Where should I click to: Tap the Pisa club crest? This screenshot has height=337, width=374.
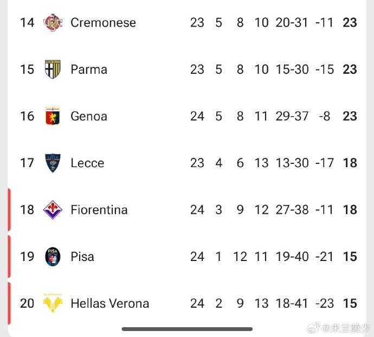53,256
